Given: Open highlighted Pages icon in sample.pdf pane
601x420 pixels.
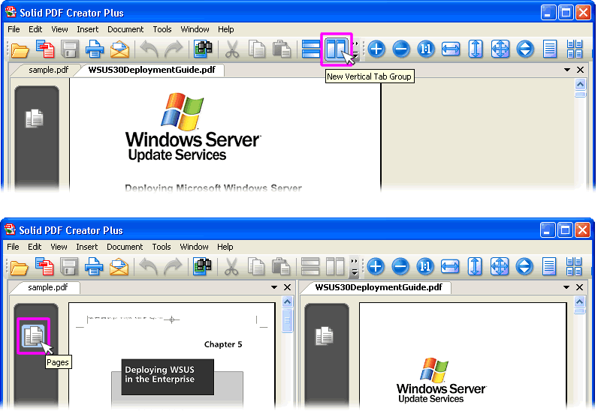Looking at the screenshot, I should click(x=33, y=336).
